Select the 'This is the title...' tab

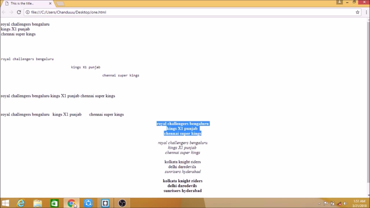(x=27, y=3)
